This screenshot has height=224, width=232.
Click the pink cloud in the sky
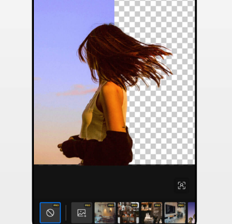click(x=76, y=91)
